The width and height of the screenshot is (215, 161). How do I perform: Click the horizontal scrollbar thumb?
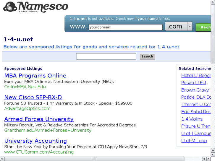tap(94, 159)
